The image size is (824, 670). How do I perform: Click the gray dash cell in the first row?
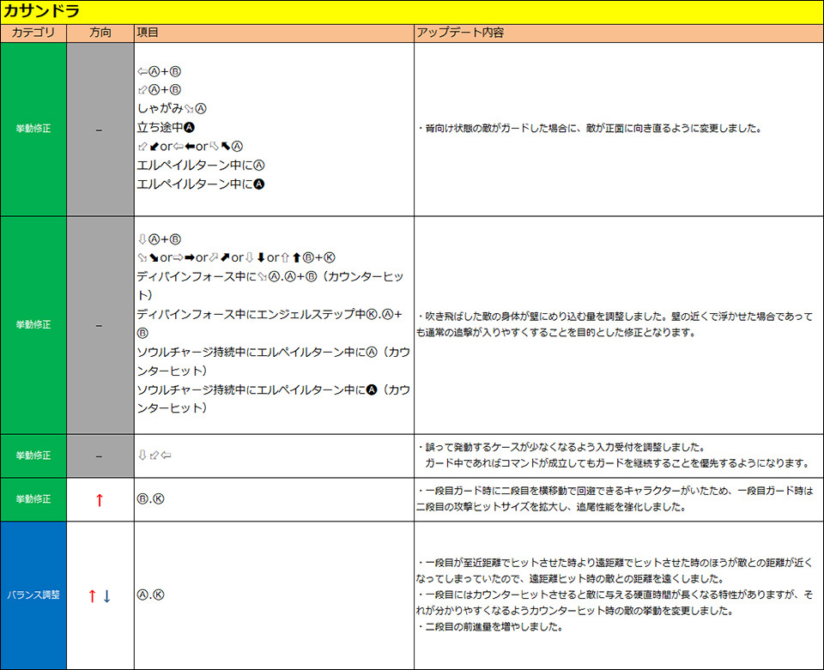(x=100, y=129)
